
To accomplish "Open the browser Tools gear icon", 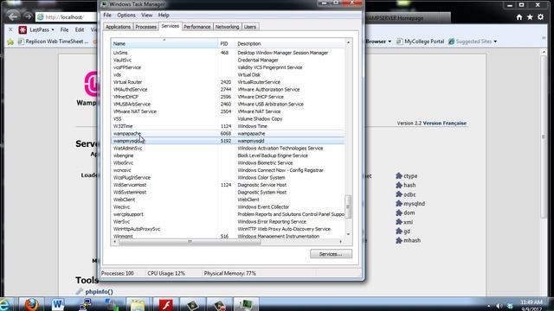I will pyautogui.click(x=540, y=17).
